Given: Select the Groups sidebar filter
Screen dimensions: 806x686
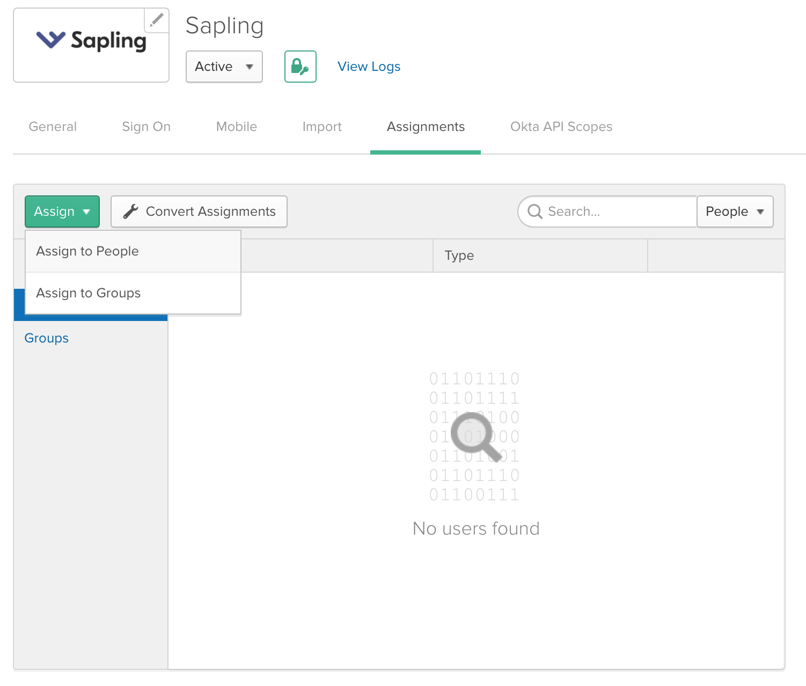Looking at the screenshot, I should pyautogui.click(x=47, y=338).
